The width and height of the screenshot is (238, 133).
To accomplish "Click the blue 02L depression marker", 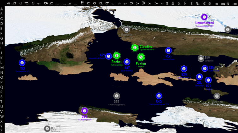I will pyautogui.click(x=208, y=80).
